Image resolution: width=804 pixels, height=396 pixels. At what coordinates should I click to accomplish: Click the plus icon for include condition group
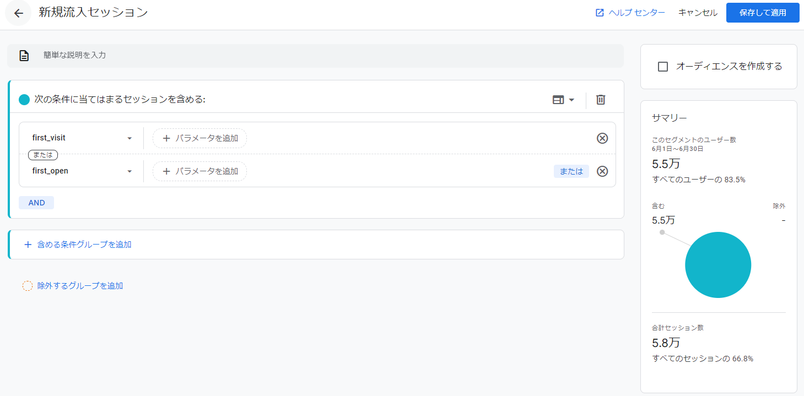pos(28,245)
